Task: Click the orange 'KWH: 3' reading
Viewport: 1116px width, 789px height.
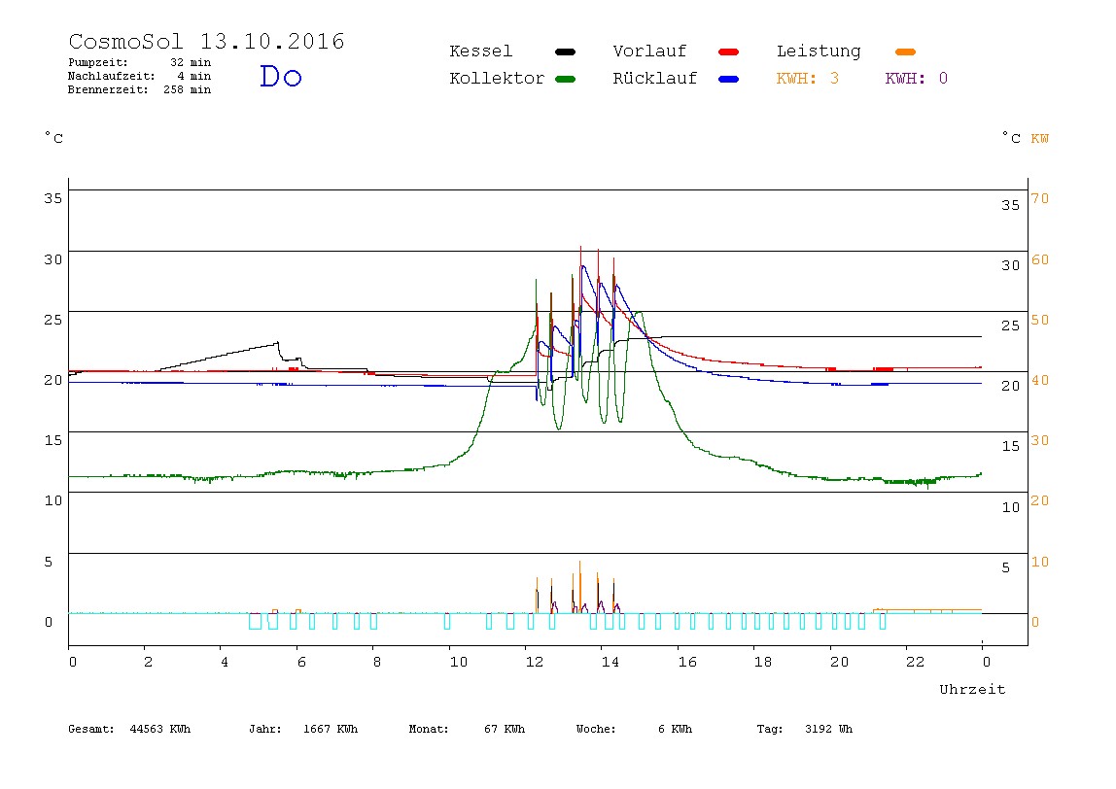Action: 808,79
